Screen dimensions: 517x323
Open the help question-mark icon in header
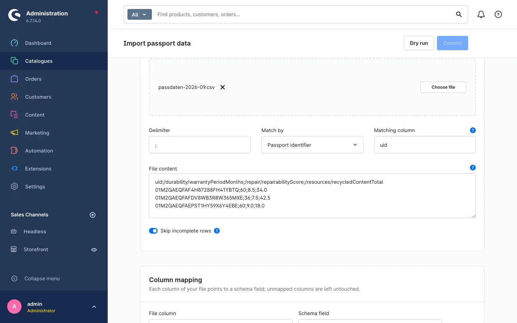pos(498,14)
